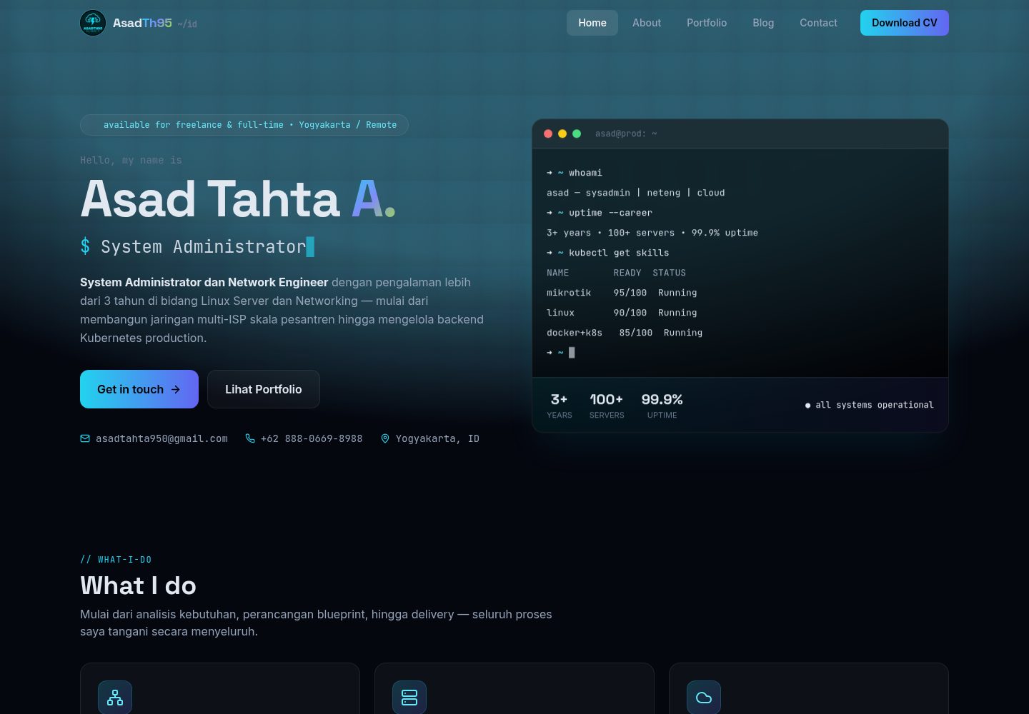This screenshot has height=714, width=1029.
Task: Click the docker+k8s 85/100 Running row
Action: 625,333
